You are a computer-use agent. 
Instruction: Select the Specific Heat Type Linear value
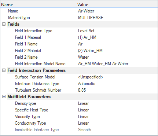tap(83, 110)
